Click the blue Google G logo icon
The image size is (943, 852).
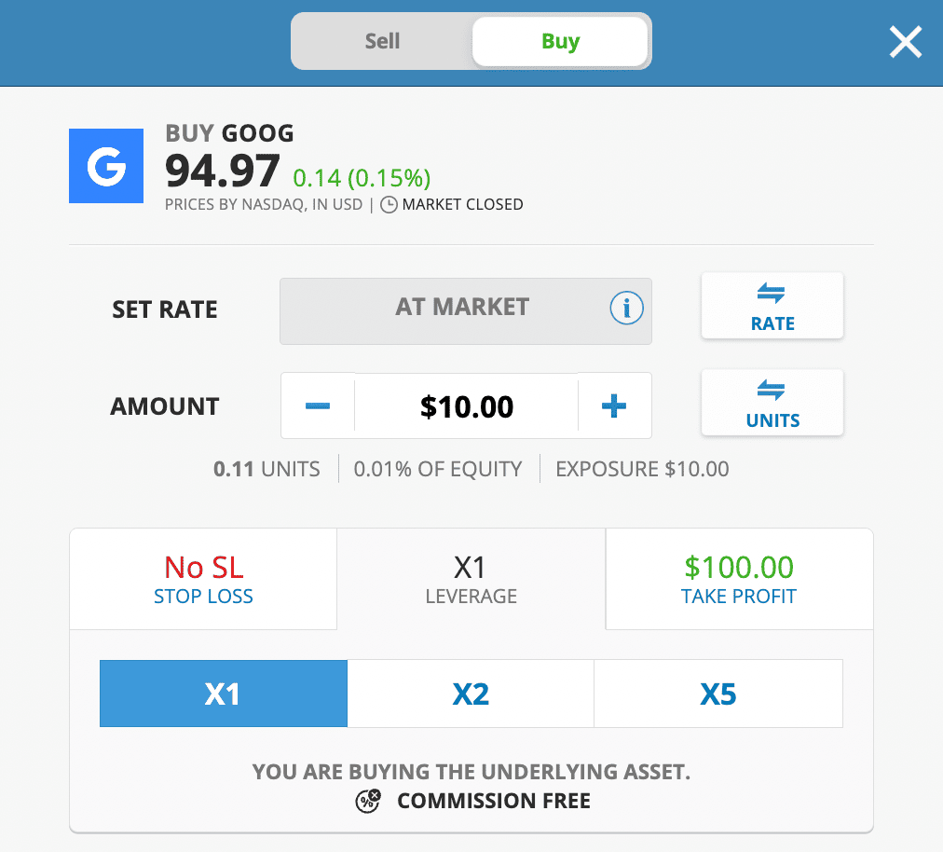pos(106,166)
